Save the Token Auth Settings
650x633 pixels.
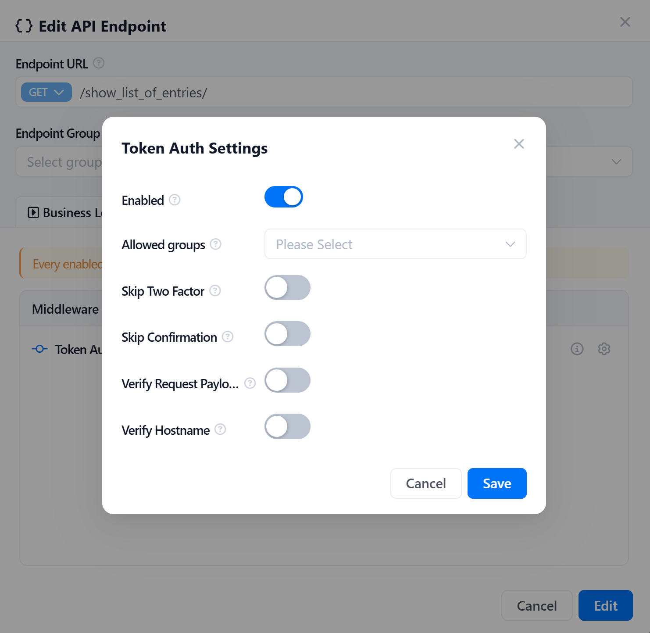click(497, 483)
